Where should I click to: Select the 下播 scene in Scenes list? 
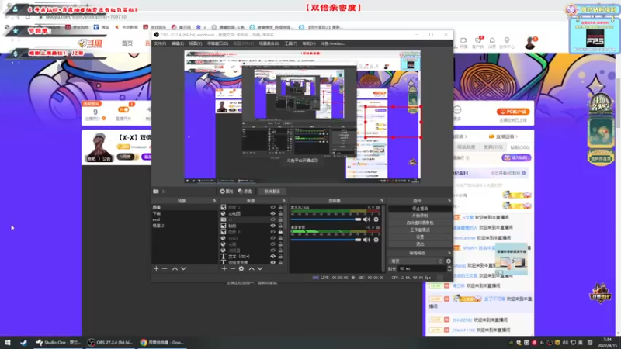tap(184, 214)
